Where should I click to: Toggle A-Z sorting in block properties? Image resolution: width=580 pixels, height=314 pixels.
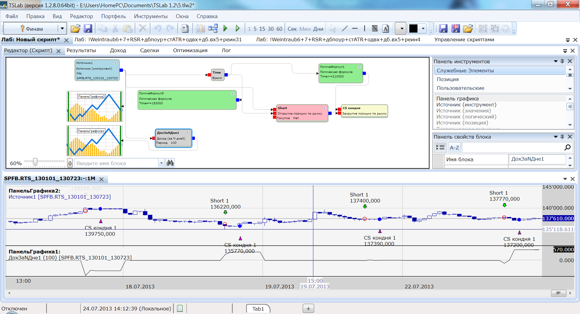click(x=454, y=147)
